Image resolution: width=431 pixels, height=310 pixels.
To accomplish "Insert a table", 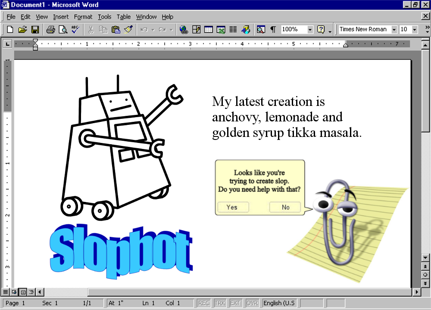I will (208, 29).
